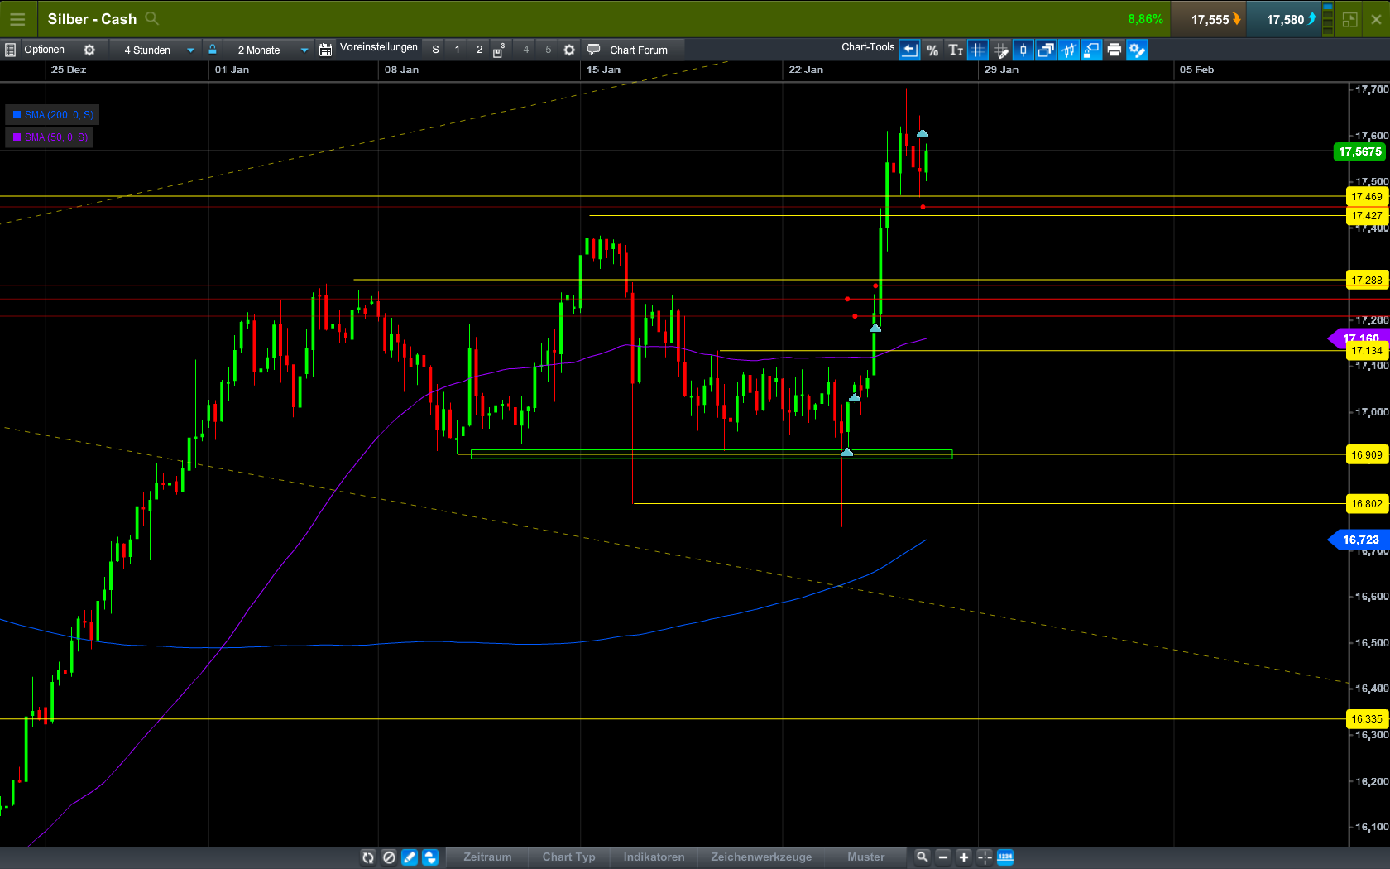Open the Zeichenwerkzeuge menu
Screen dimensions: 1390x869
click(x=760, y=857)
